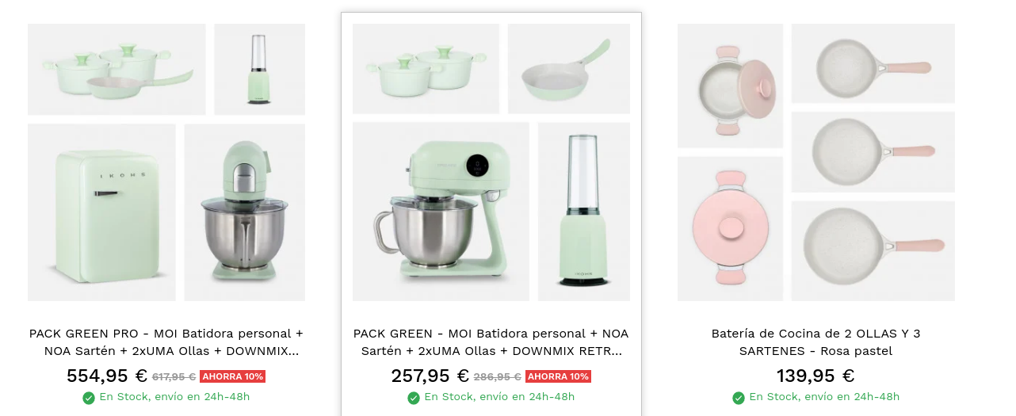The width and height of the screenshot is (1016, 416).
Task: Click the single green frying pan image
Action: click(x=568, y=69)
